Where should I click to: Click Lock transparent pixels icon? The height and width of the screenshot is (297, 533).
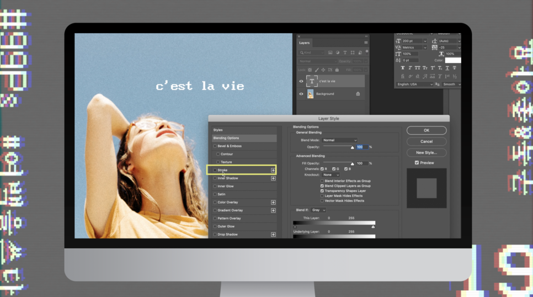click(x=310, y=70)
